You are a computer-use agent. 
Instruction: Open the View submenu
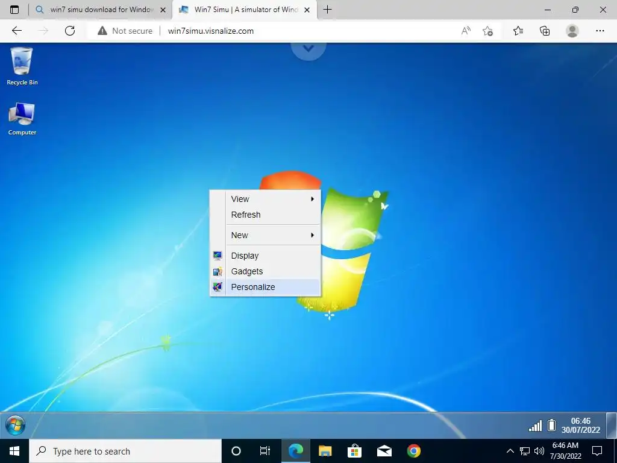click(x=273, y=199)
